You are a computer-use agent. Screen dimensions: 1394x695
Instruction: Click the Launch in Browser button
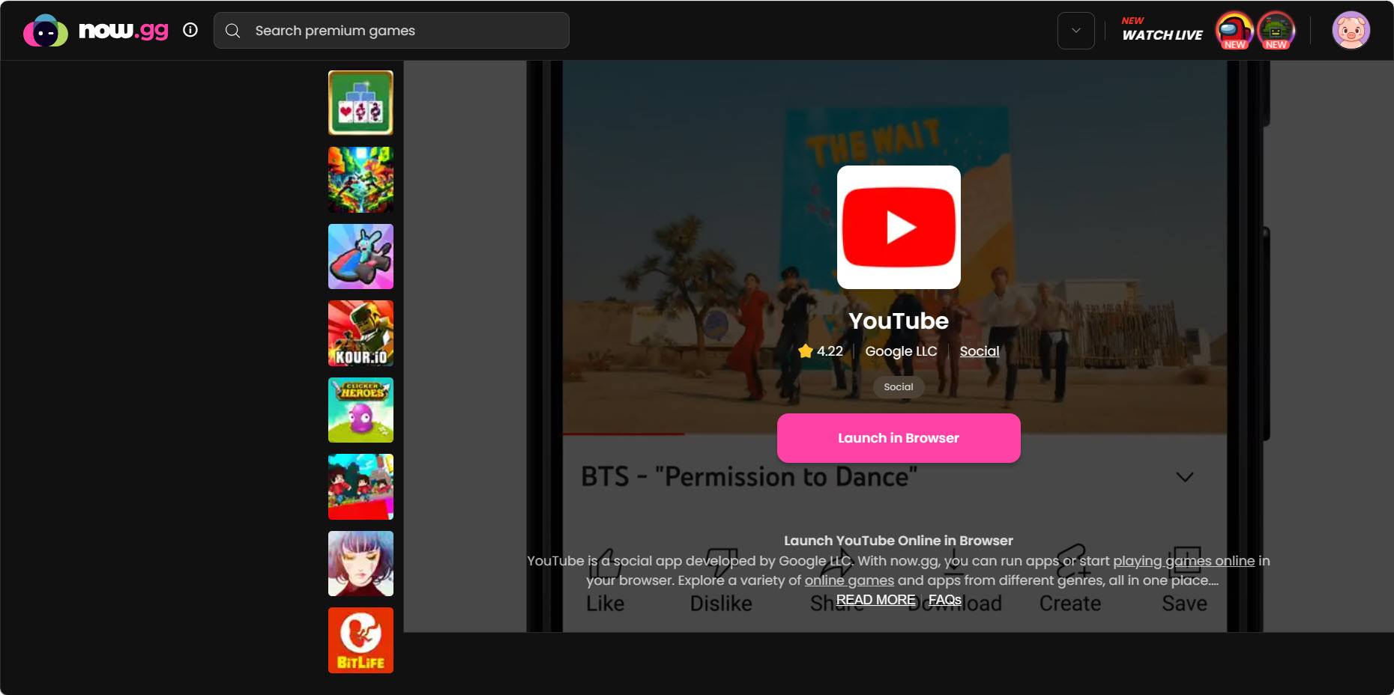click(899, 438)
